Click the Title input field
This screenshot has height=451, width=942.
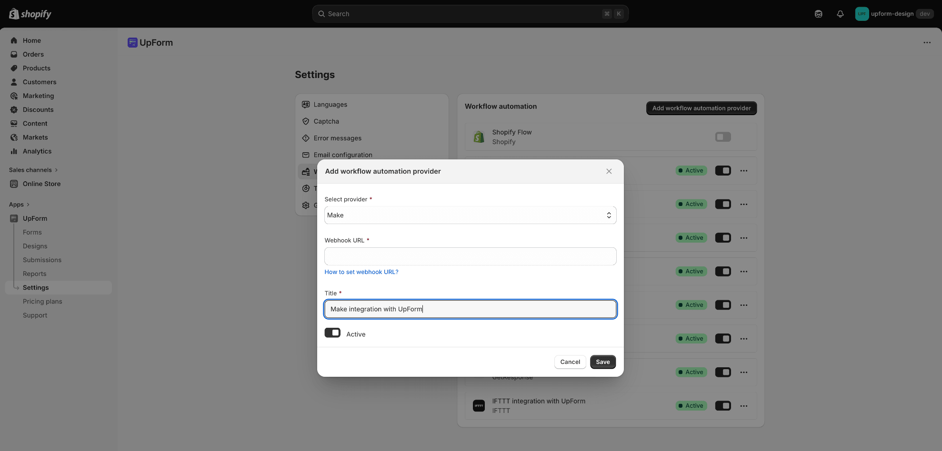(x=470, y=309)
